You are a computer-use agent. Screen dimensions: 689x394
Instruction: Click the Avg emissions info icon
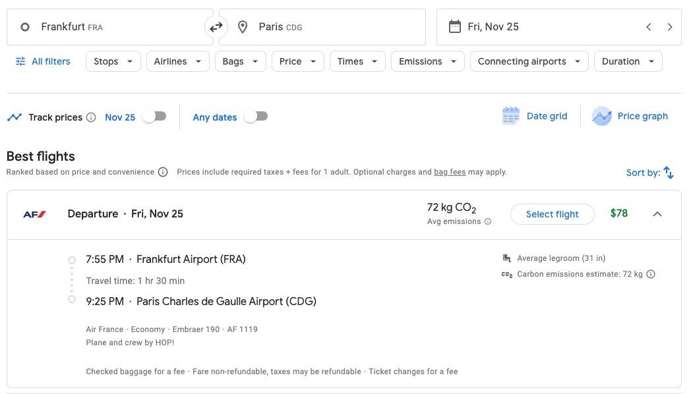488,222
